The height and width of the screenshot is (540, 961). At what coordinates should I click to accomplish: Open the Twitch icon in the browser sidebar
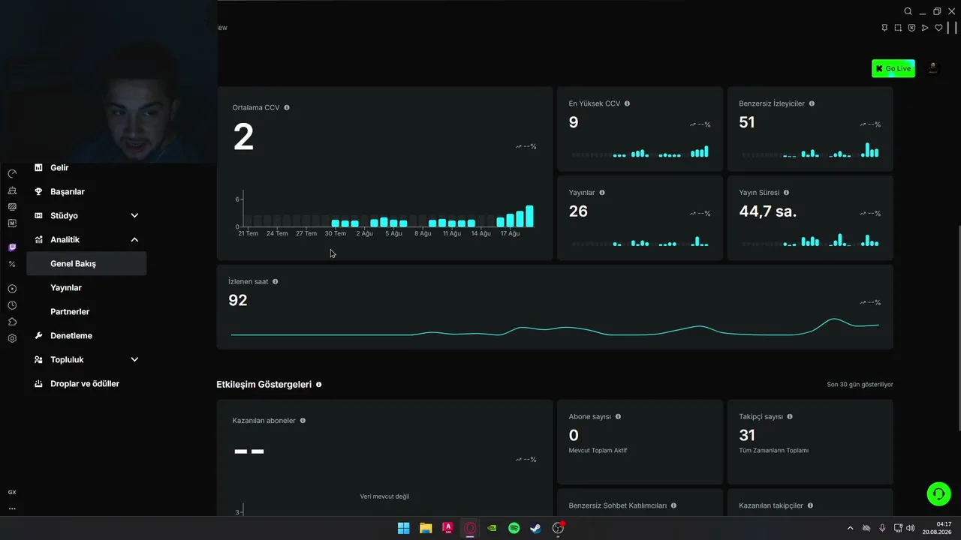[12, 247]
